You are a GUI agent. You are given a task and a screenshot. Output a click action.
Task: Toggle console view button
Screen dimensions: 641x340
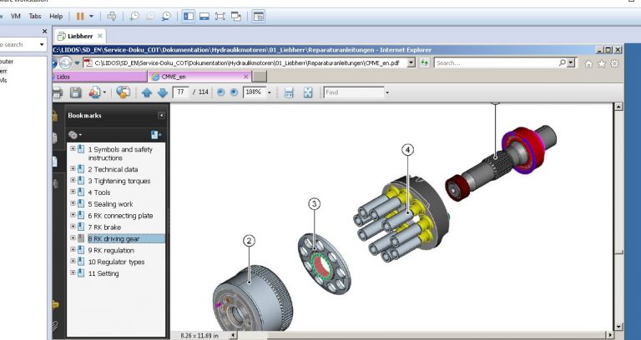coord(259,17)
